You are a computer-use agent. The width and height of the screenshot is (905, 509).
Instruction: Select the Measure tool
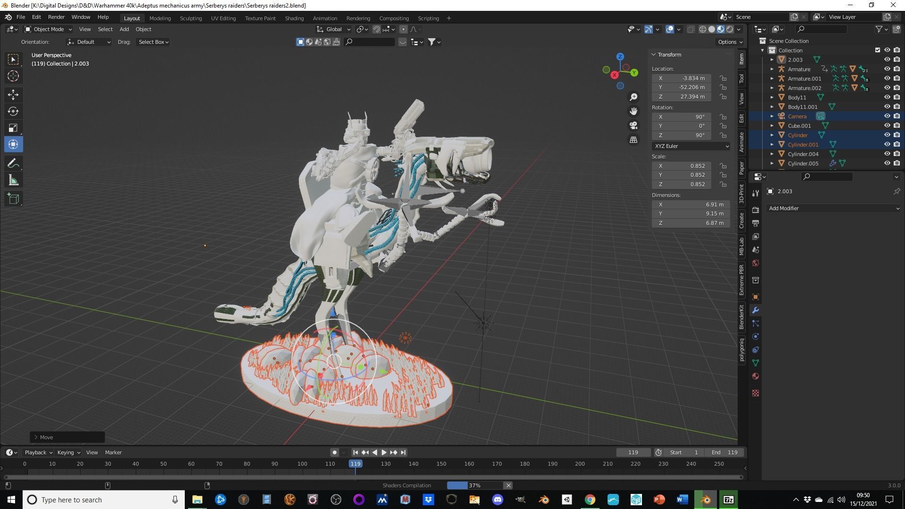pos(13,180)
